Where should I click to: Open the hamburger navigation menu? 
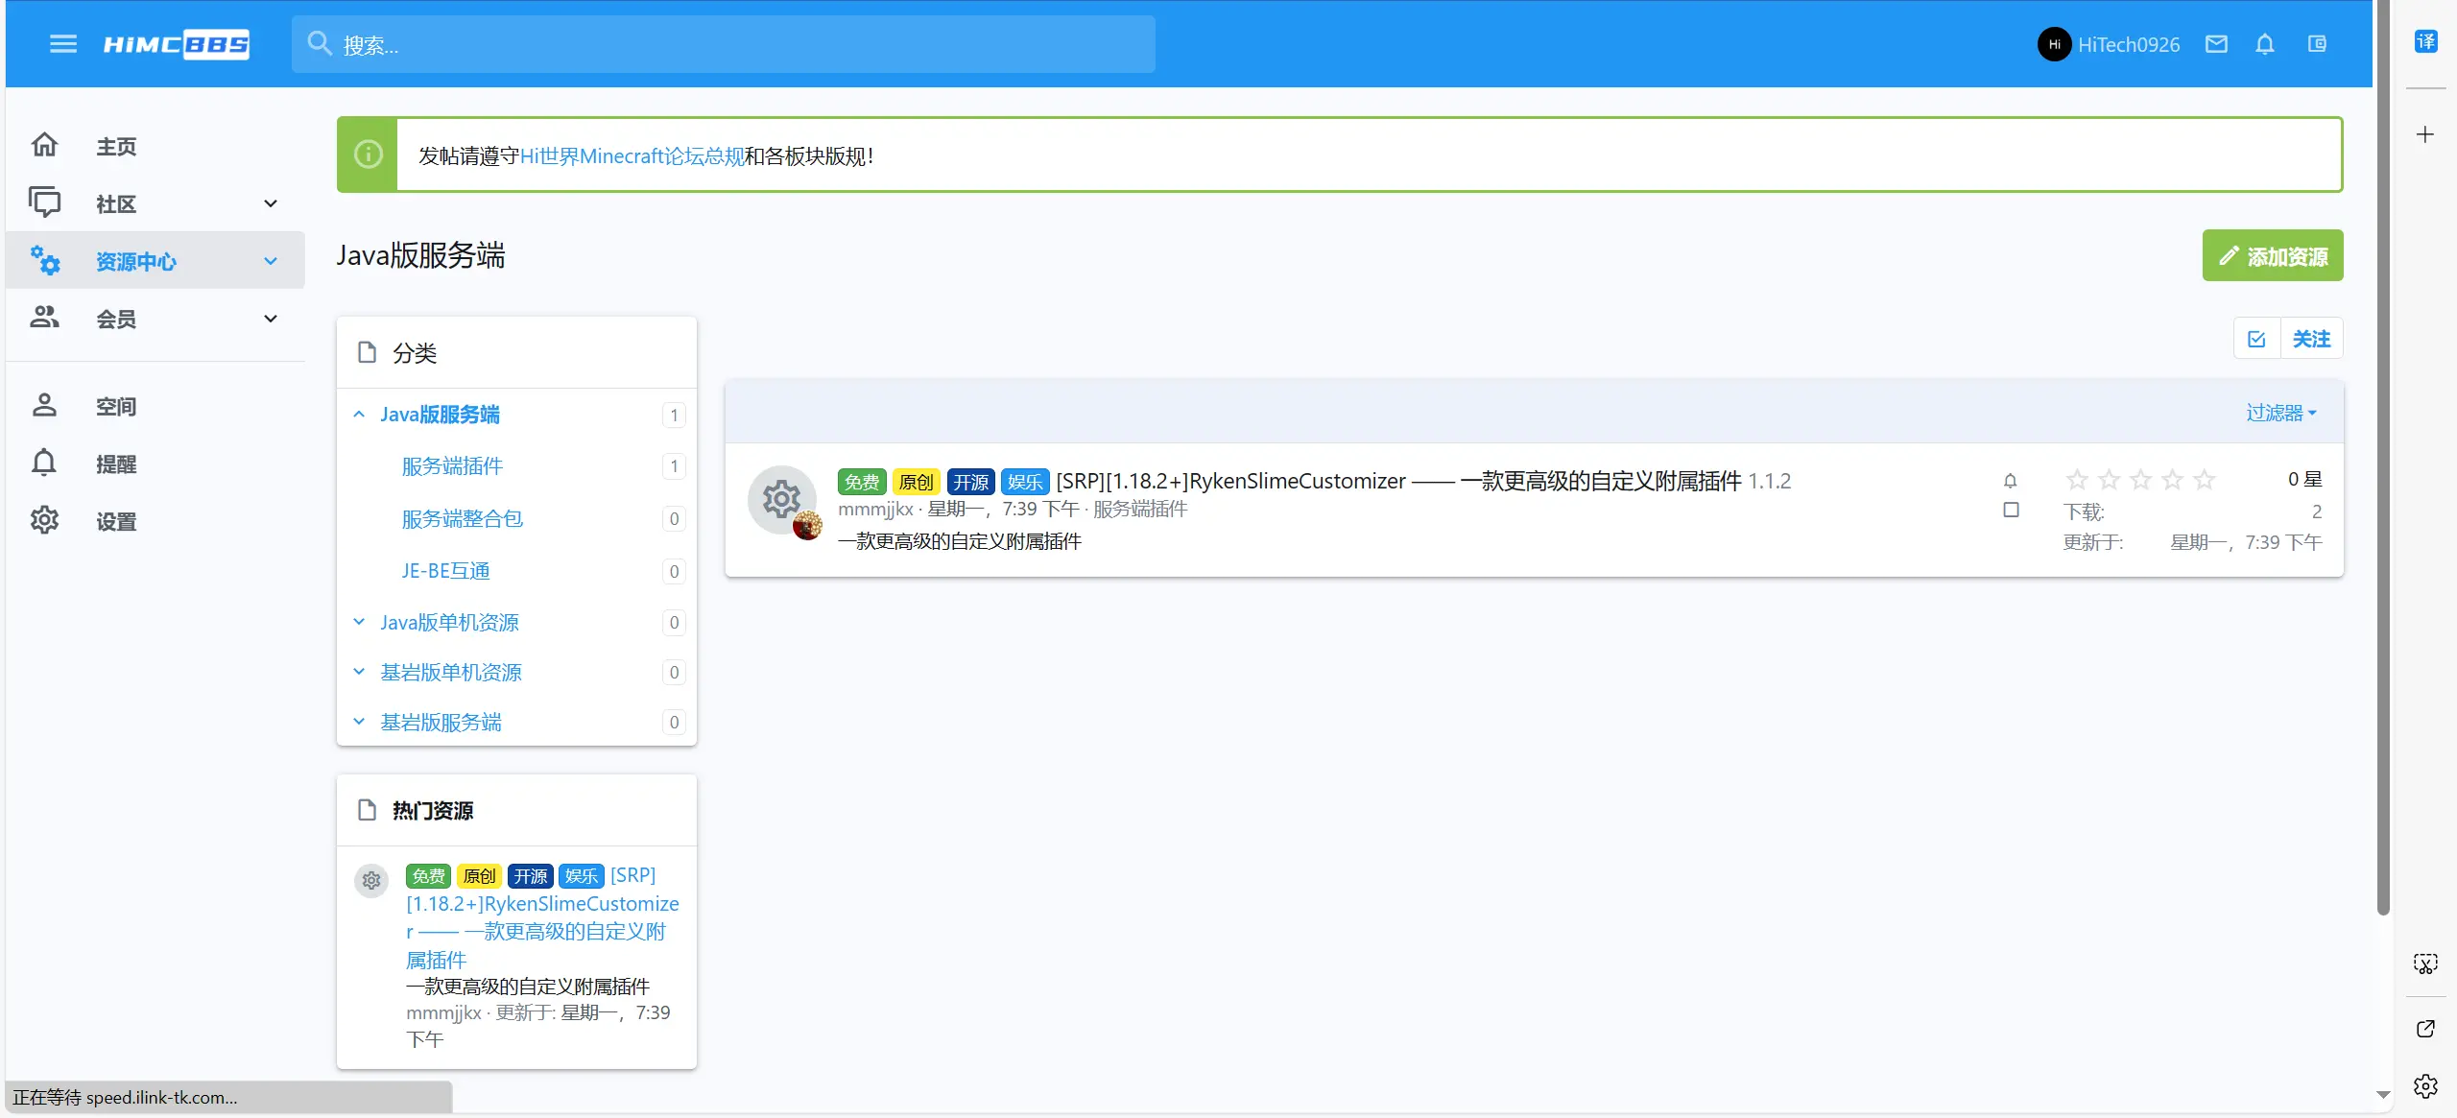click(x=61, y=44)
